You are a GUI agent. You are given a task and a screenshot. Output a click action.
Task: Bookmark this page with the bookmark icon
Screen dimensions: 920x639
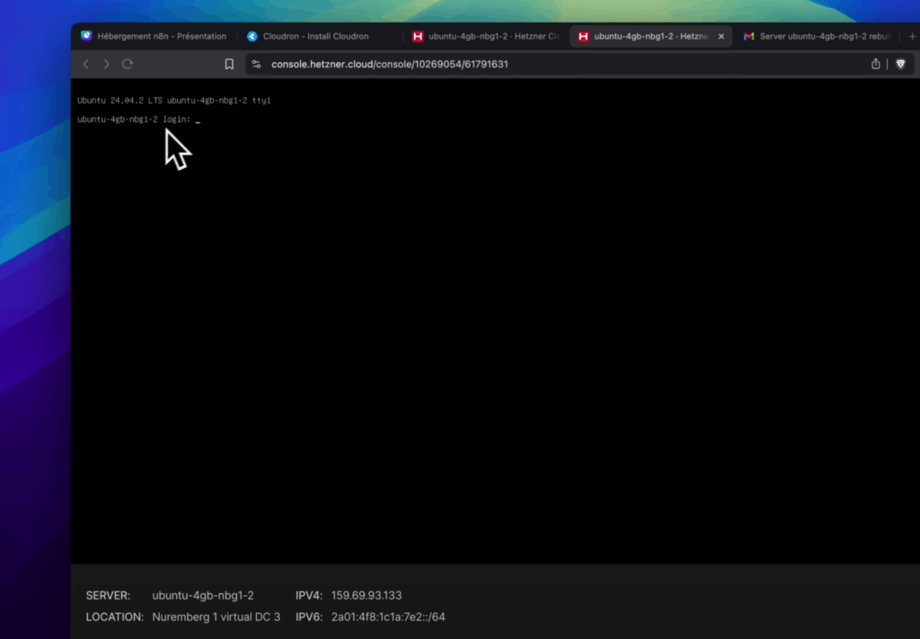[x=229, y=64]
